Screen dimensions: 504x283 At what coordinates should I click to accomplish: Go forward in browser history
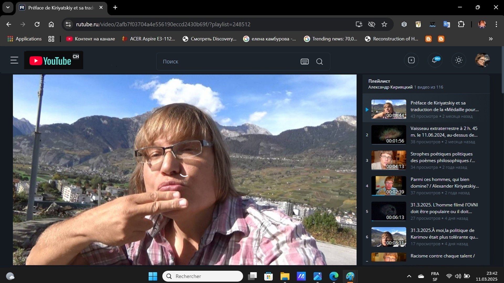pyautogui.click(x=23, y=24)
